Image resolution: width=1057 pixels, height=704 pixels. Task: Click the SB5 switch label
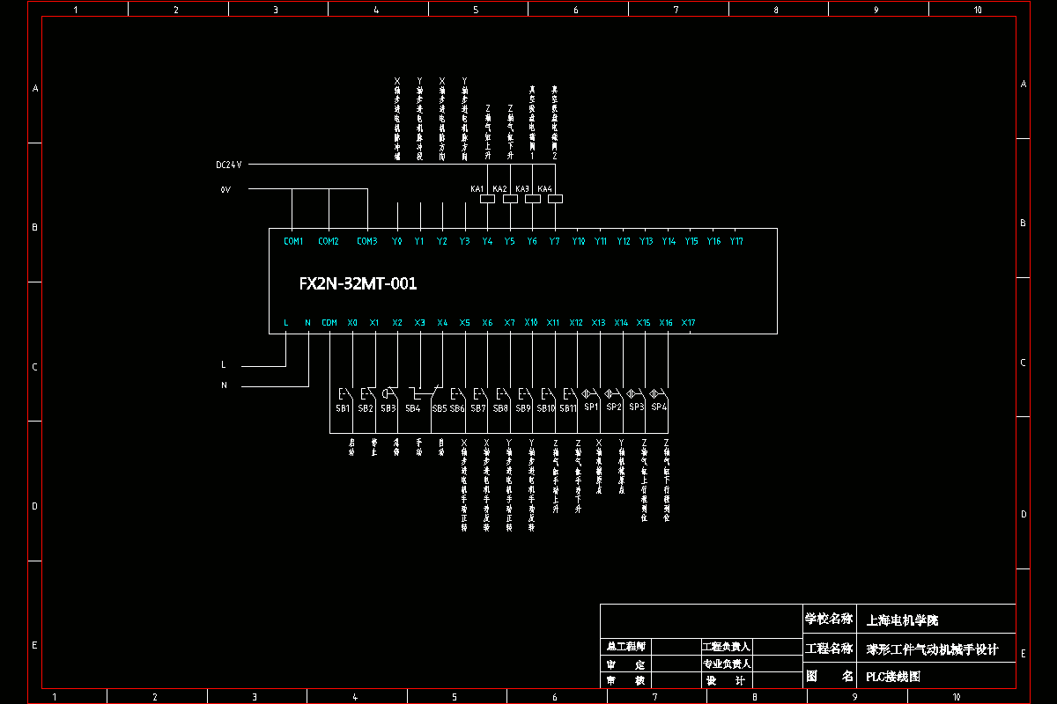point(439,408)
